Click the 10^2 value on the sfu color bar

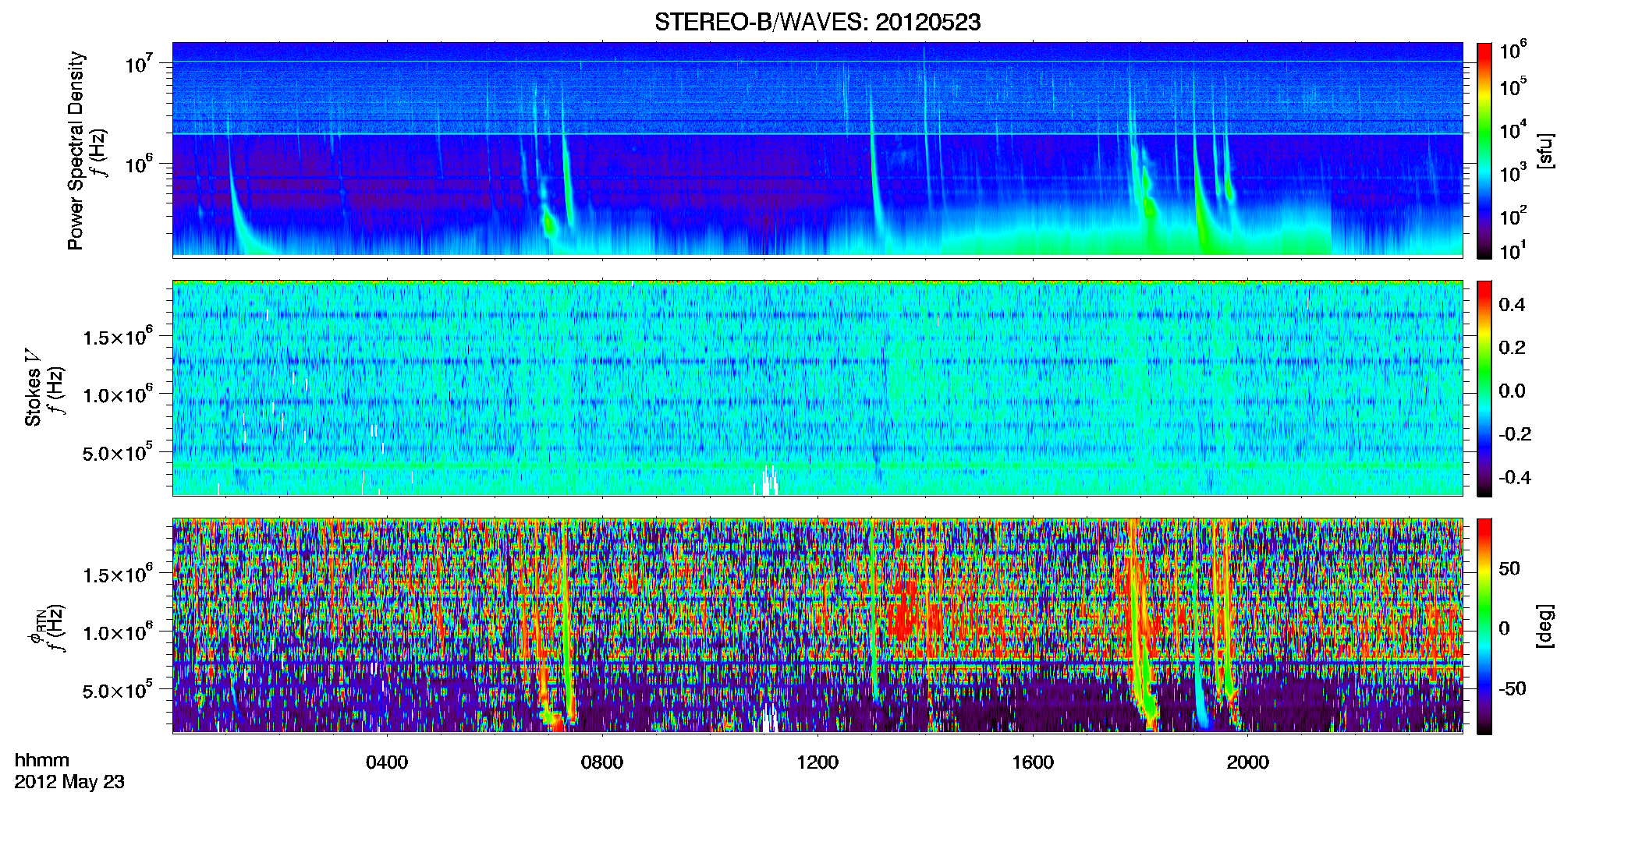(1513, 215)
